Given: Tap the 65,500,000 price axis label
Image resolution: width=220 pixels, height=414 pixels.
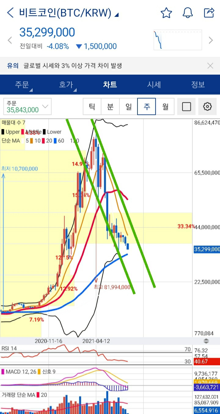Looking at the screenshot, I should [x=207, y=173].
